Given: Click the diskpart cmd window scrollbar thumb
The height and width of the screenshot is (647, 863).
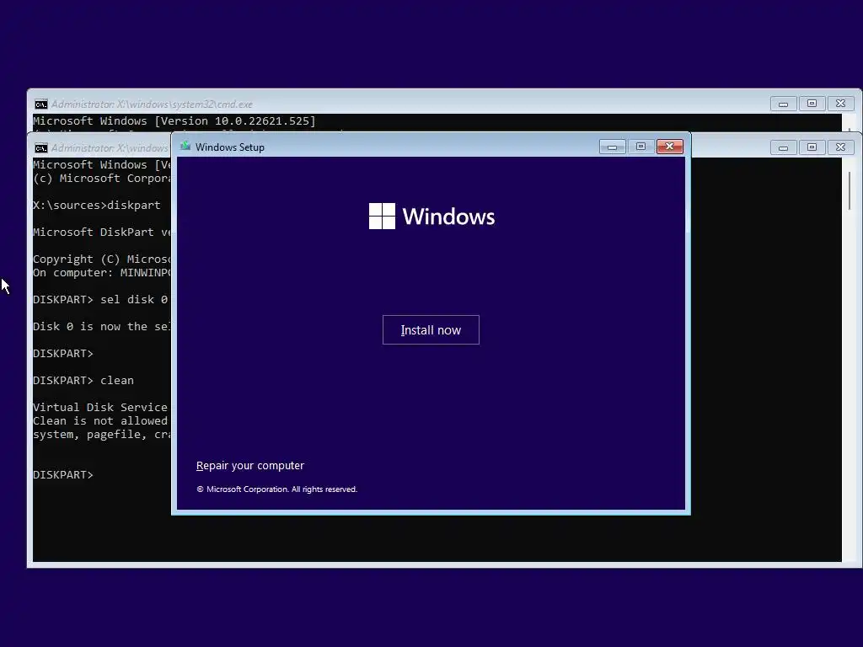Looking at the screenshot, I should tap(850, 190).
